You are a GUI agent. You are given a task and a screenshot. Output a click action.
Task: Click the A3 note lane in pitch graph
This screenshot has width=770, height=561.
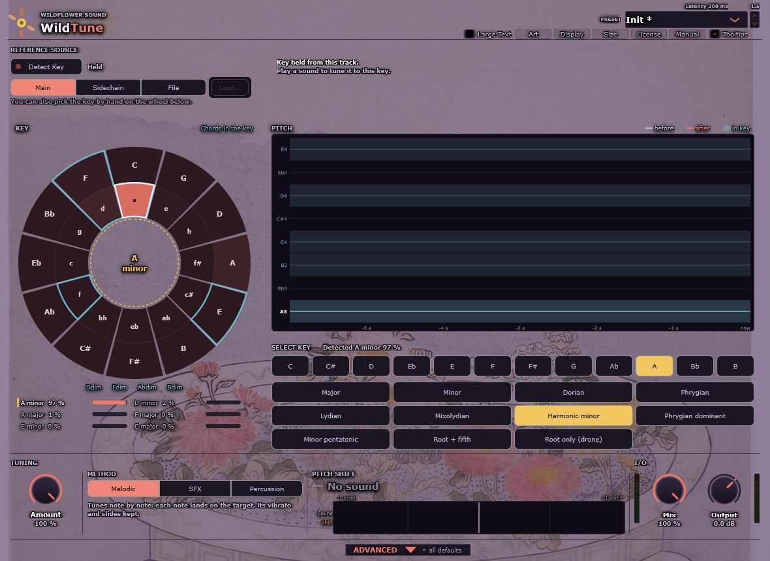[519, 311]
